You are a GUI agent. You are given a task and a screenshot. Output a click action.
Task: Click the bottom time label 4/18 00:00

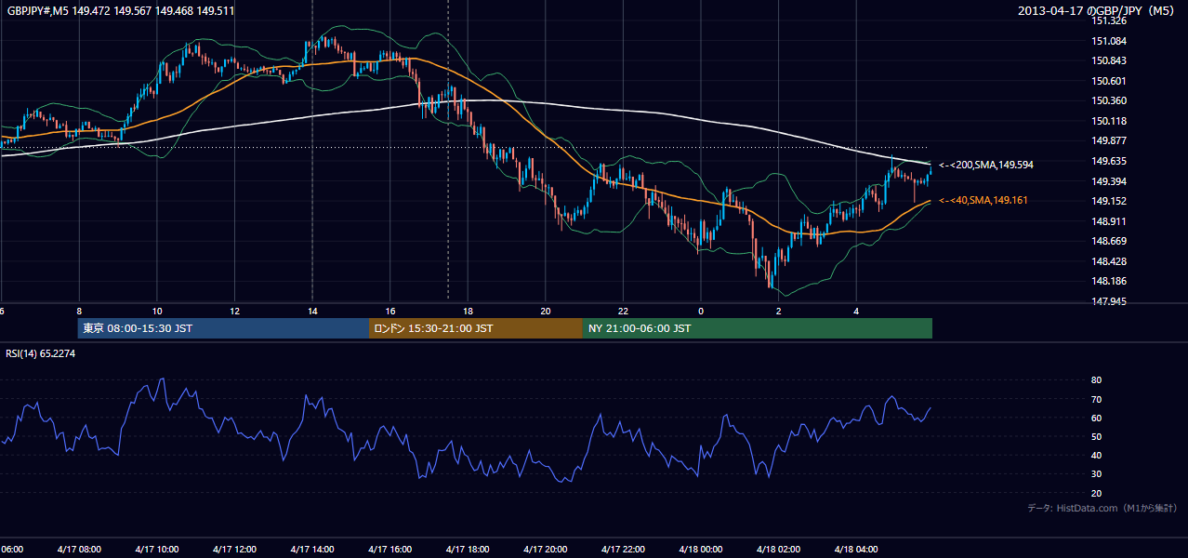(701, 549)
